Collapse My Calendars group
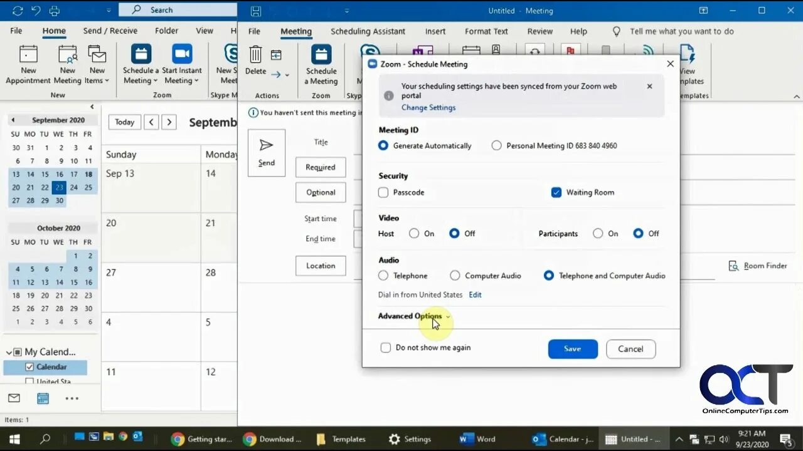The height and width of the screenshot is (451, 803). (x=8, y=352)
